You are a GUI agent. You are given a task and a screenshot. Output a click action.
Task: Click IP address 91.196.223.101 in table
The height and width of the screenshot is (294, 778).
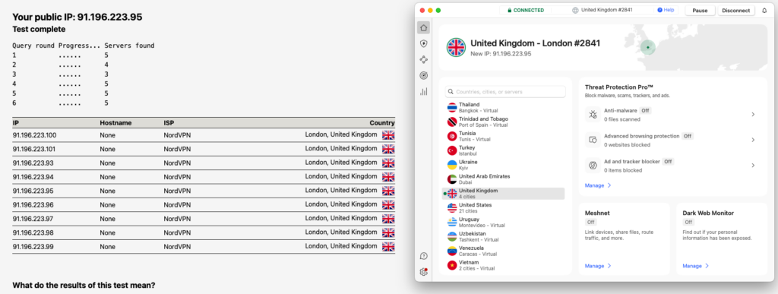pyautogui.click(x=34, y=149)
